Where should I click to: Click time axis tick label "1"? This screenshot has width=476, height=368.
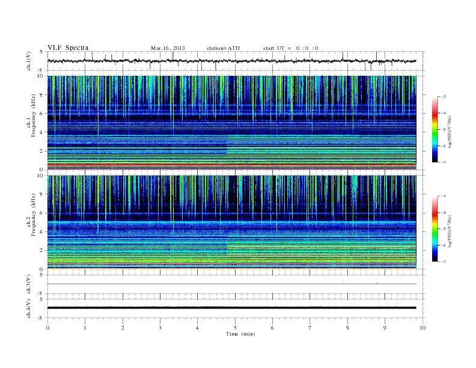(x=85, y=328)
